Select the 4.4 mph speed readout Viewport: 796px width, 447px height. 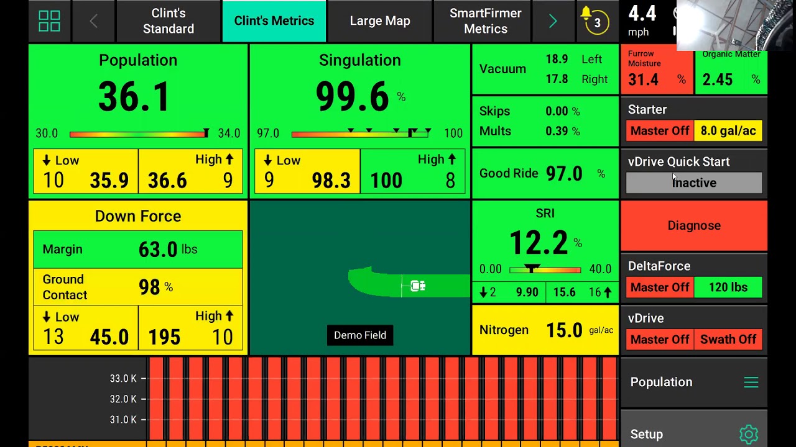pos(642,20)
